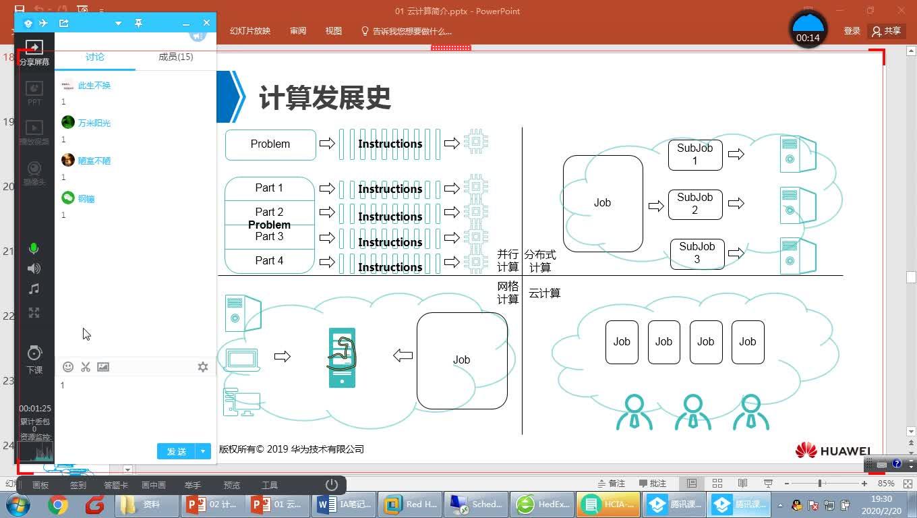Click 预览 in bottom classroom toolbar

(x=232, y=485)
